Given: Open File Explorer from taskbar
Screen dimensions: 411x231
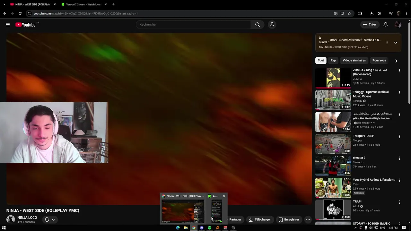Looking at the screenshot, I should tap(186, 228).
